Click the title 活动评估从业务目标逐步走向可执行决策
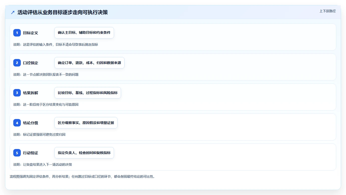This screenshot has height=195, width=346. (x=63, y=12)
